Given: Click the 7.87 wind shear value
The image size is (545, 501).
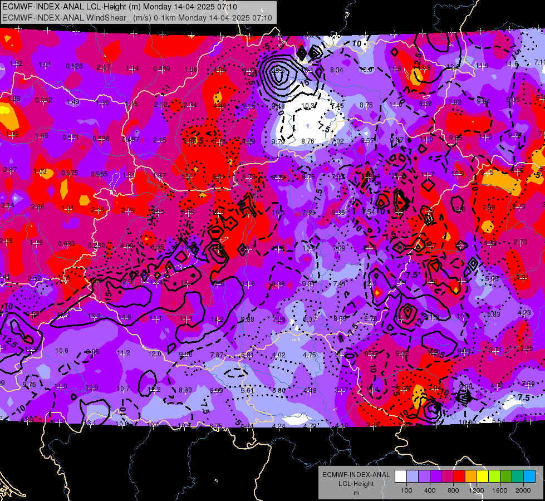Looking at the screenshot, I should pyautogui.click(x=217, y=355).
